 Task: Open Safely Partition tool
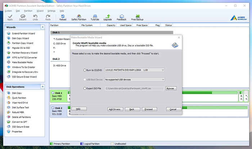pyautogui.click(x=79, y=18)
